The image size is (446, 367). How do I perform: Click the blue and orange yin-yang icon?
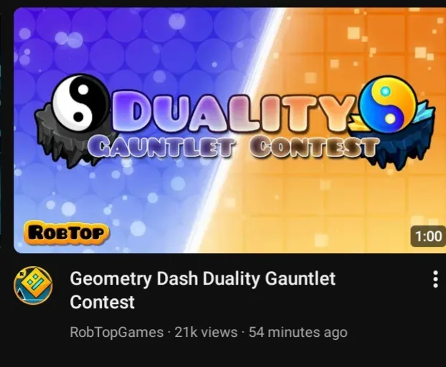(x=388, y=105)
